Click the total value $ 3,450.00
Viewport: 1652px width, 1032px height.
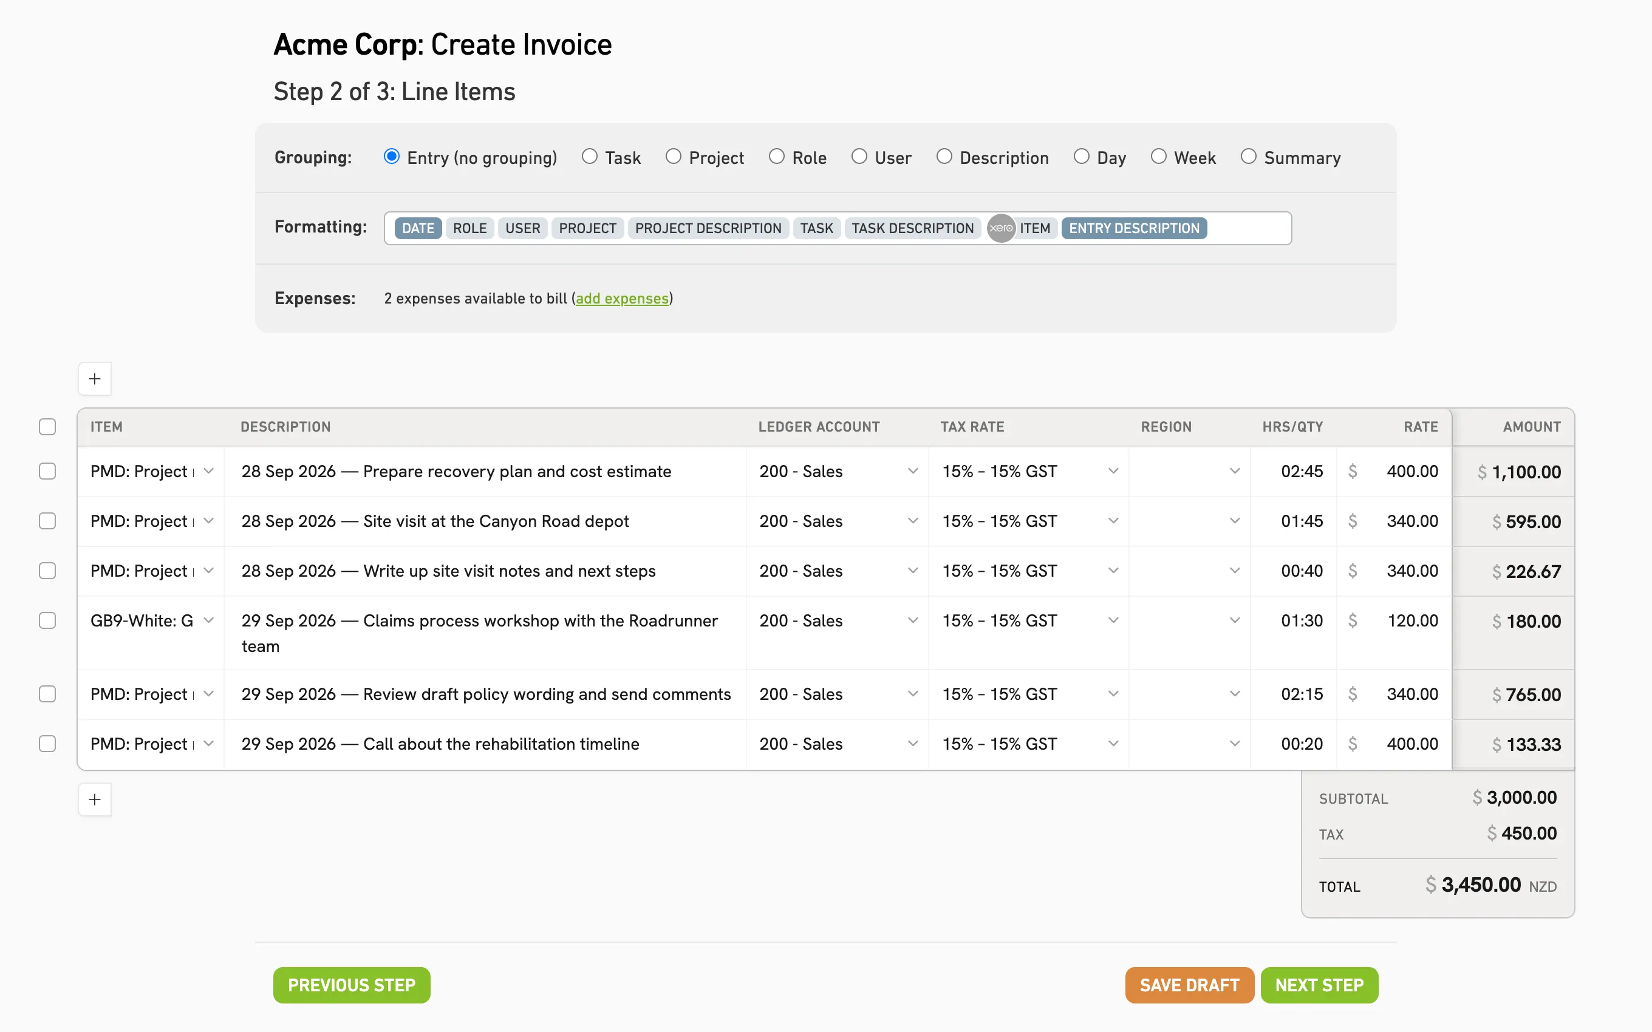[x=1472, y=885]
